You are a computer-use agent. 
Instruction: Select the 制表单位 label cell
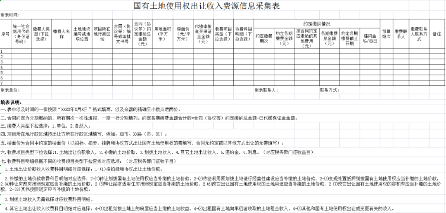pyautogui.click(x=10, y=90)
